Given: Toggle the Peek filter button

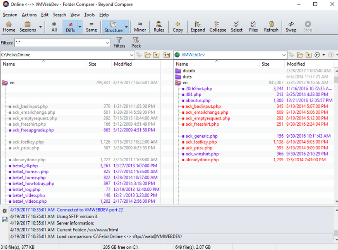Looking at the screenshot, I should (x=136, y=43).
